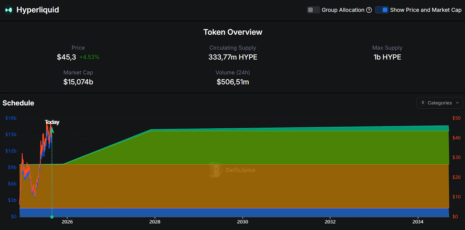Toggle the Group Allocation switch
The image size is (465, 230).
(313, 10)
